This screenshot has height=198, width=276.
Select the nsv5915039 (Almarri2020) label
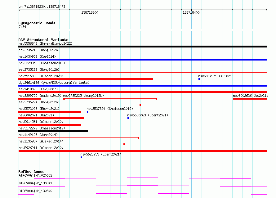coord(41,76)
